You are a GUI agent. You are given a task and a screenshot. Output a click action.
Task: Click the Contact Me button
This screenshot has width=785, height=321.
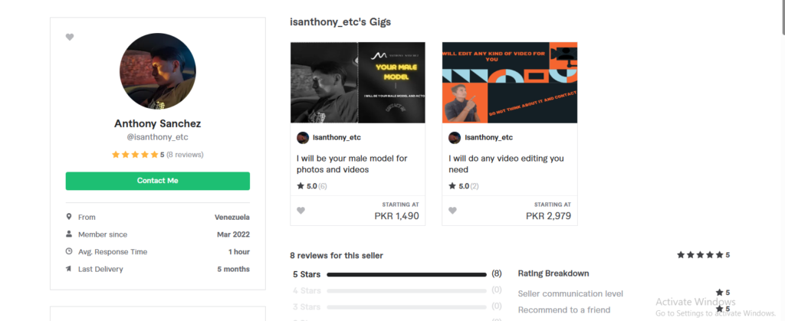(x=157, y=181)
